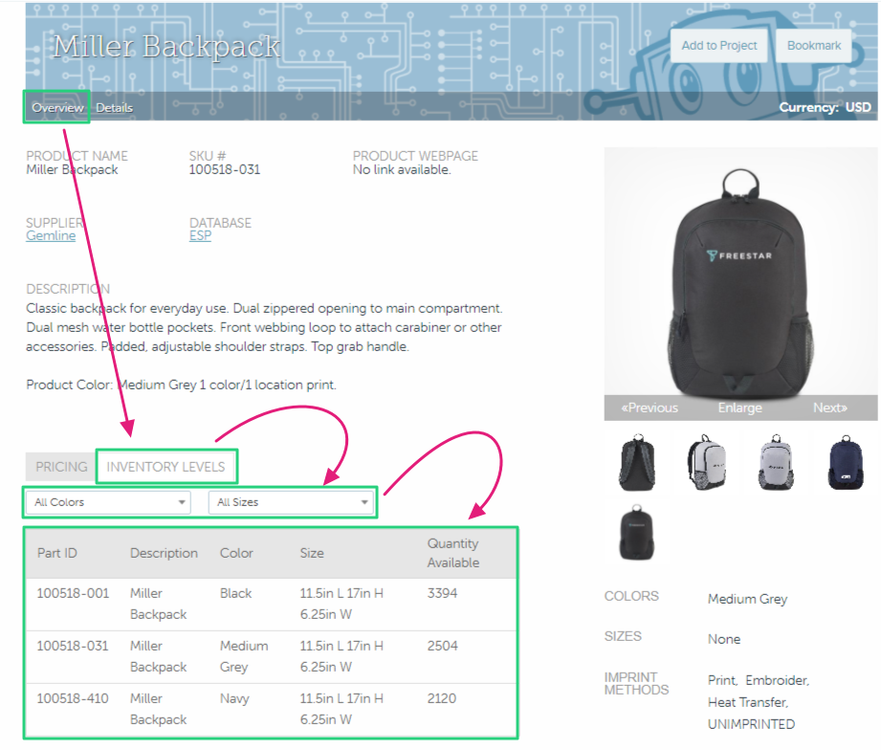This screenshot has height=750, width=881.
Task: Click the Black color cell
Action: point(236,593)
